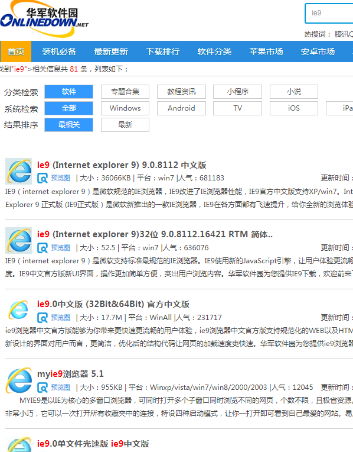Click the IE icon for ie9.0中文版 32Bit&64Bit
Image resolution: width=353 pixels, height=452 pixels.
tap(19, 310)
